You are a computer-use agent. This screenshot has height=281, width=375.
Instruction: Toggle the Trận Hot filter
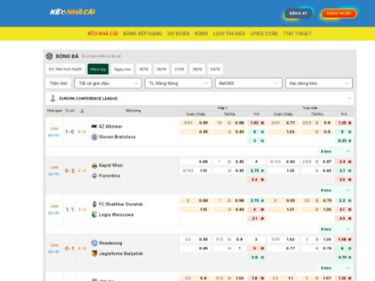pyautogui.click(x=59, y=83)
